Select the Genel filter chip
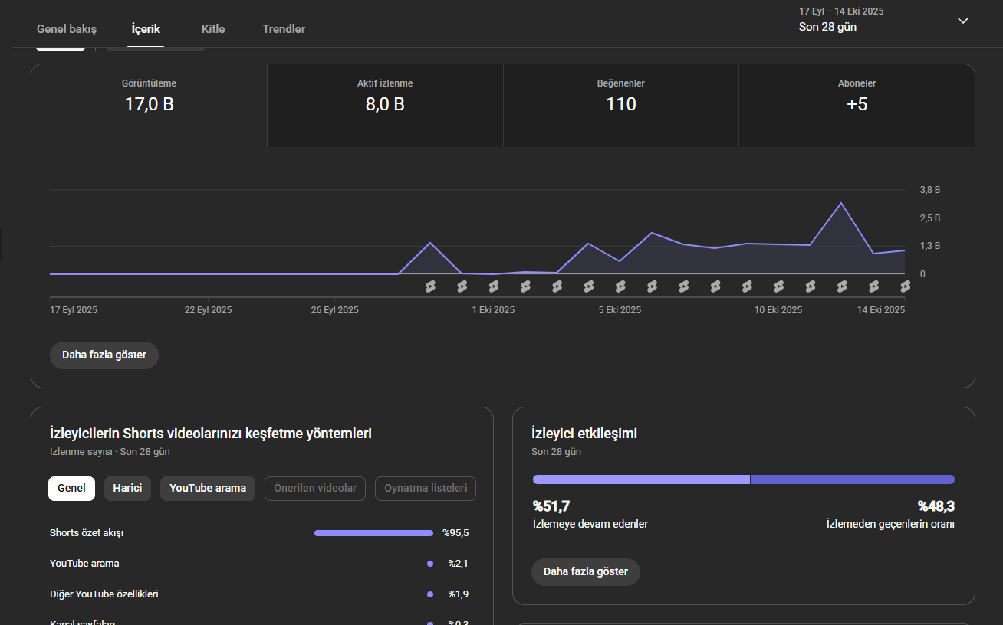Image resolution: width=1003 pixels, height=625 pixels. tap(71, 489)
